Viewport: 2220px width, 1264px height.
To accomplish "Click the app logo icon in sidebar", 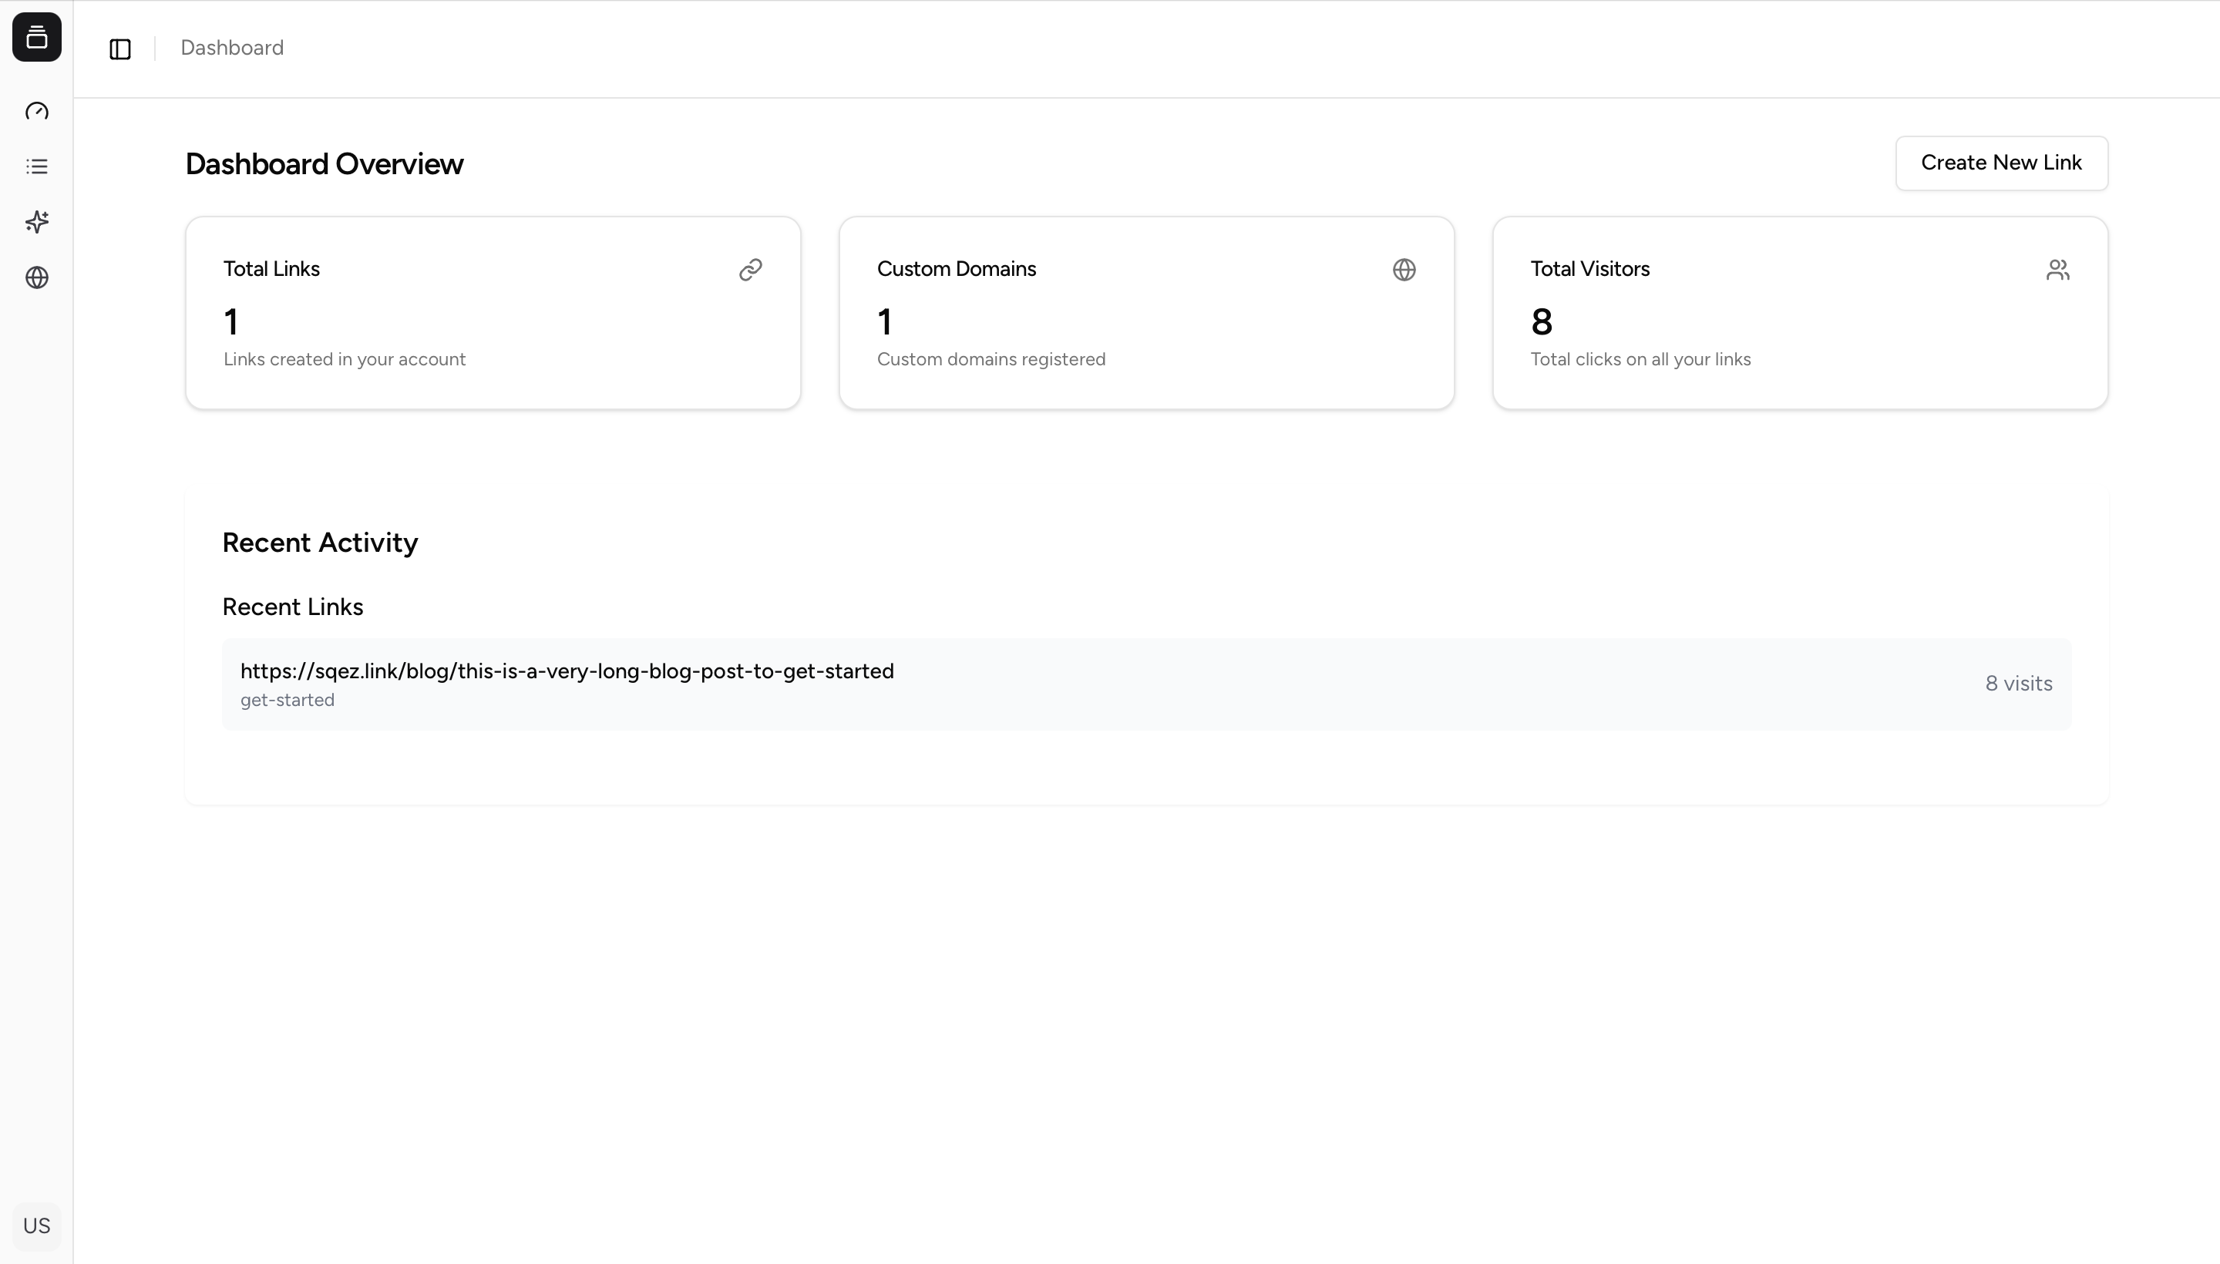I will pos(36,37).
